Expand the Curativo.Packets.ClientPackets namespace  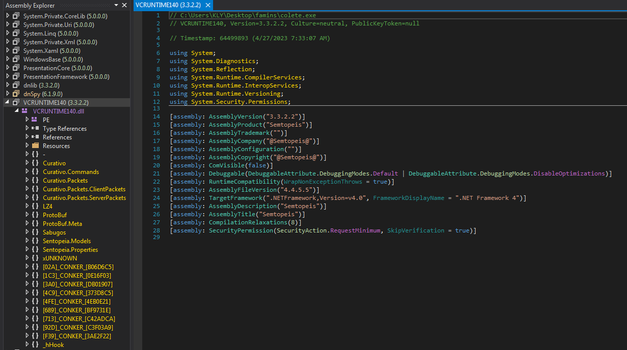coord(27,189)
